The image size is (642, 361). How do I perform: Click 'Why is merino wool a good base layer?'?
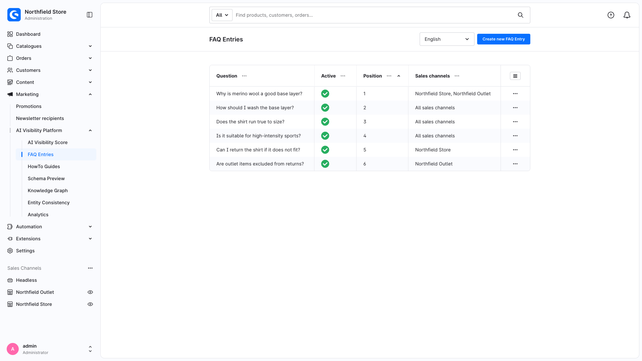click(259, 94)
